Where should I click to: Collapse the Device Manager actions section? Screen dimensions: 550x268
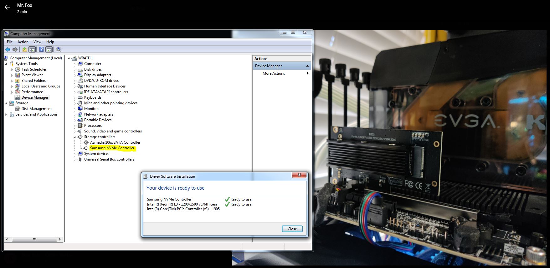point(307,66)
